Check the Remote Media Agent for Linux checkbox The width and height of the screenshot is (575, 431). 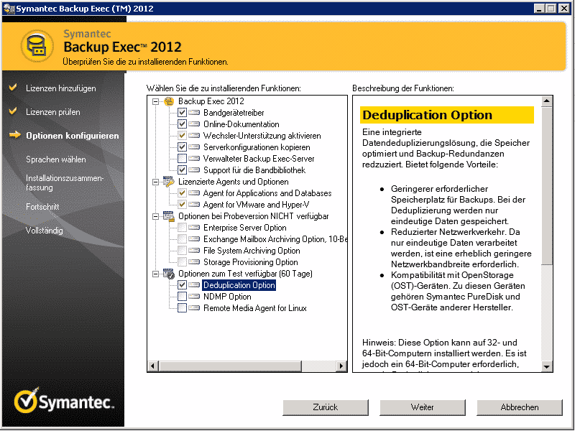coord(183,308)
